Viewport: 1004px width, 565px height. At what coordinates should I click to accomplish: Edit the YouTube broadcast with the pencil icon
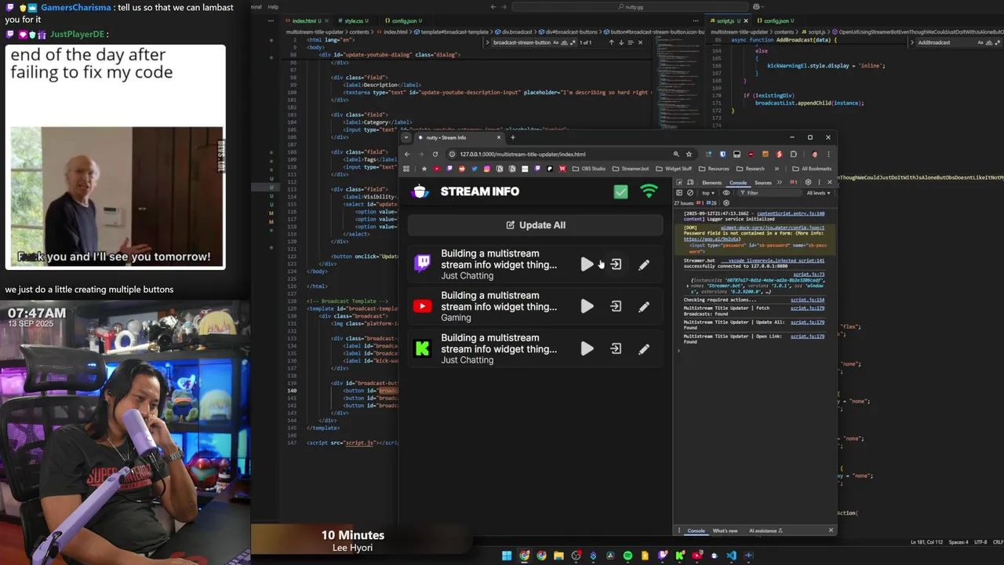tap(644, 307)
